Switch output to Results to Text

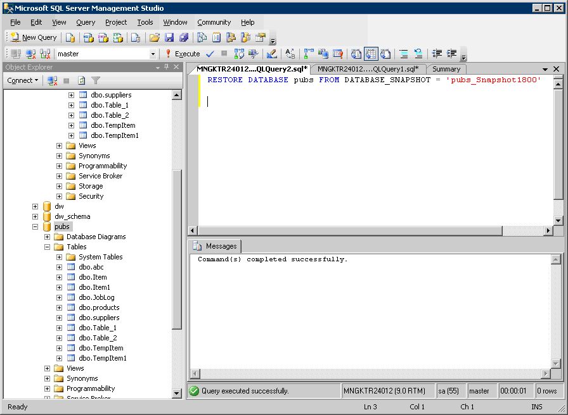click(356, 54)
